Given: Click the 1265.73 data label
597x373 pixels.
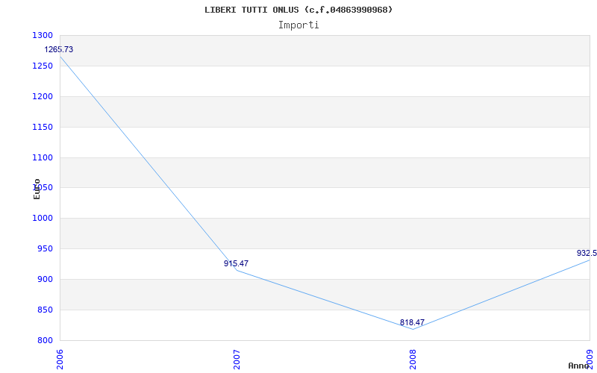Looking at the screenshot, I should 59,49.
